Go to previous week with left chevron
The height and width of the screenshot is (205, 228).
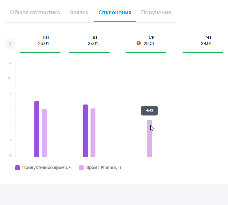10,44
